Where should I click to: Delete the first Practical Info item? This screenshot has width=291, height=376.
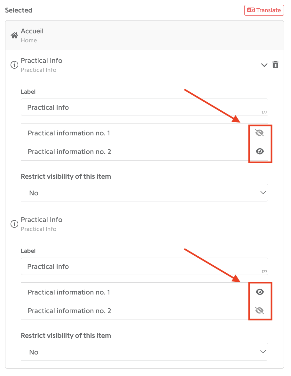pyautogui.click(x=275, y=65)
